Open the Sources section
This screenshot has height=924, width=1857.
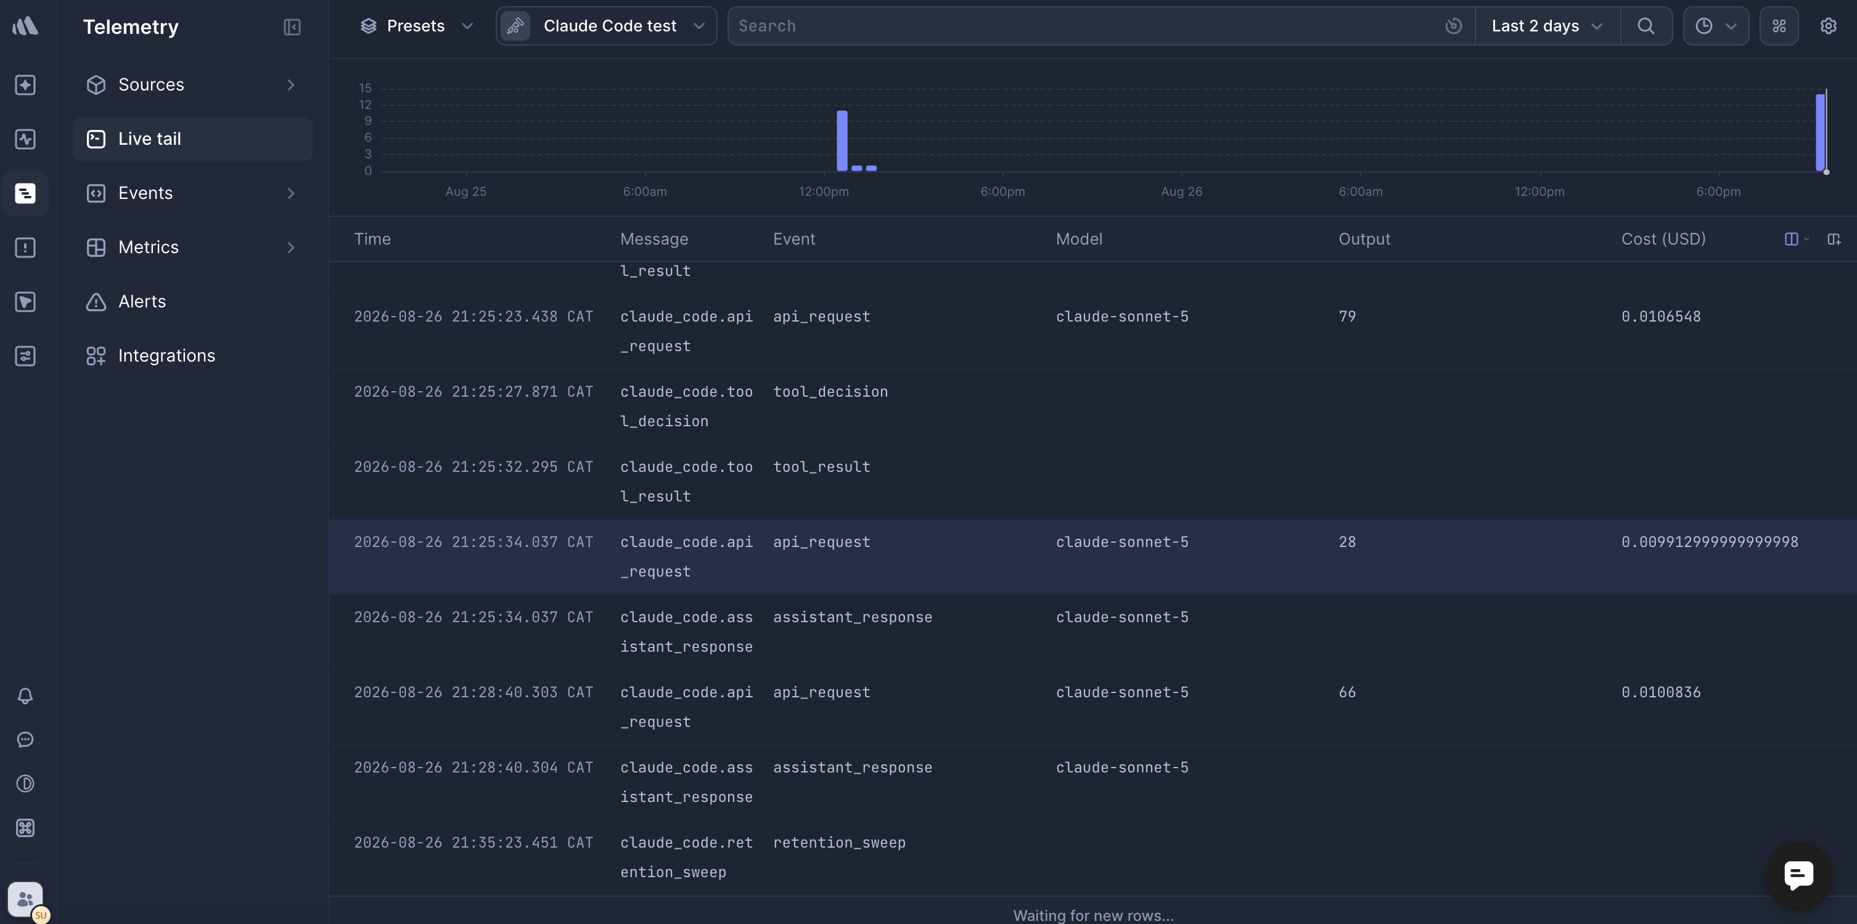[x=192, y=85]
